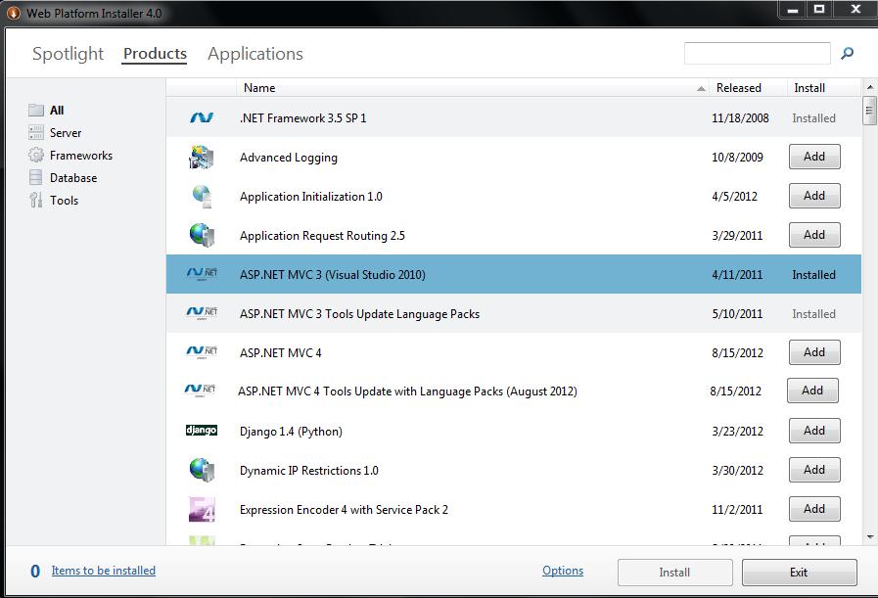Click the ASP.NET MVC 4 row icon
Image resolution: width=878 pixels, height=598 pixels.
(202, 352)
